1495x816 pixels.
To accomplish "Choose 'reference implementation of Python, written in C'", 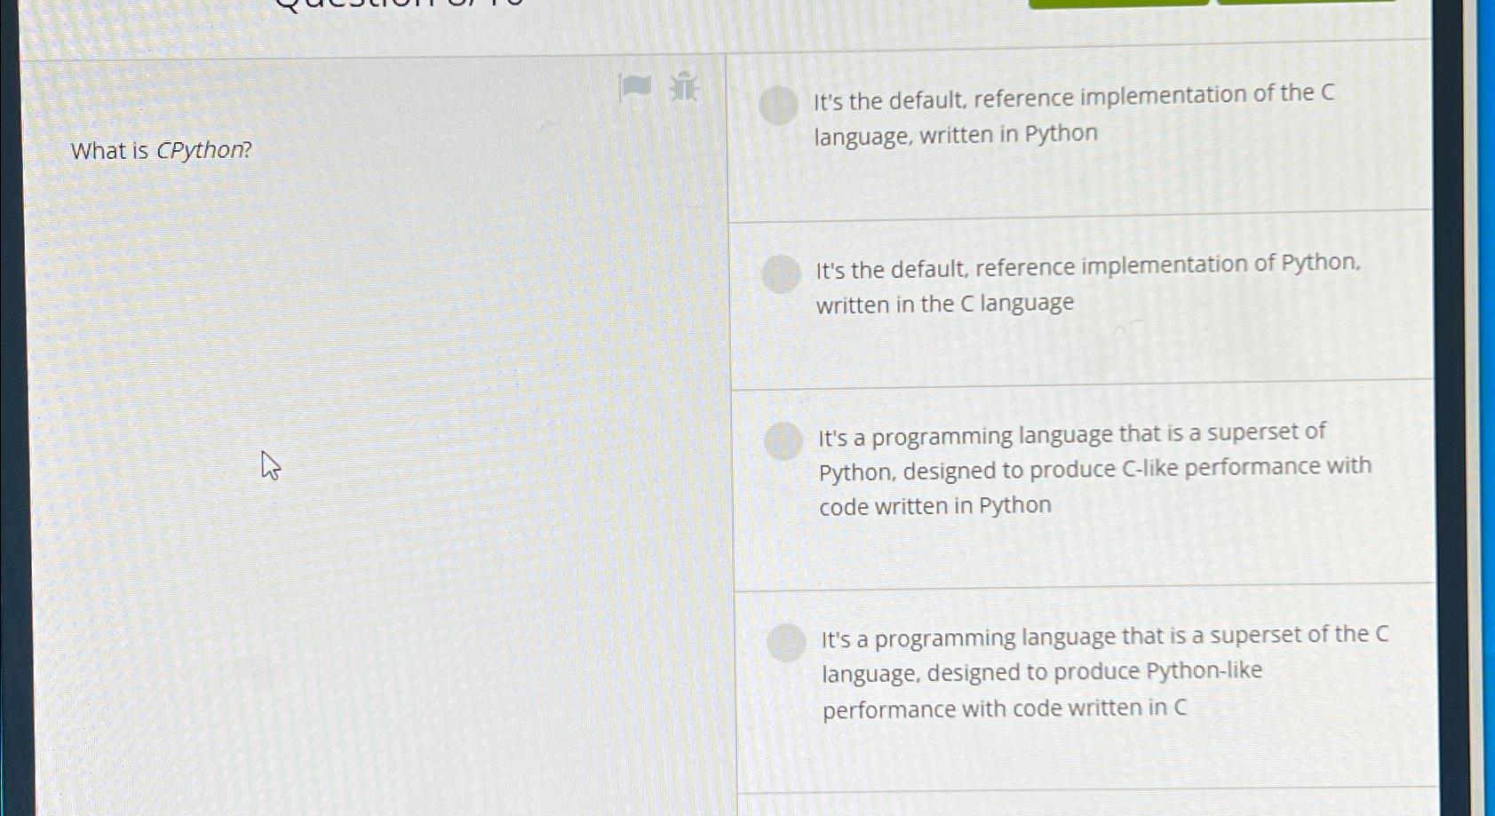I will (781, 274).
